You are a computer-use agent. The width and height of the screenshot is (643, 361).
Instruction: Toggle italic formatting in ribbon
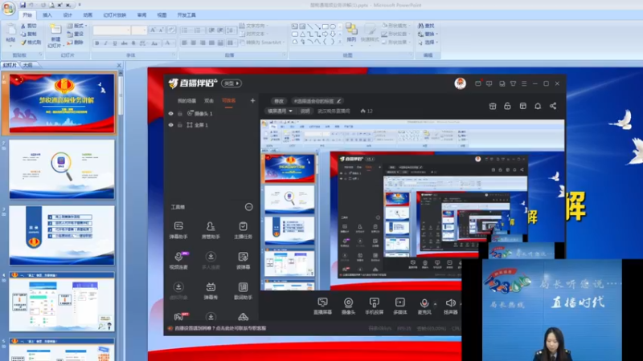coord(105,43)
